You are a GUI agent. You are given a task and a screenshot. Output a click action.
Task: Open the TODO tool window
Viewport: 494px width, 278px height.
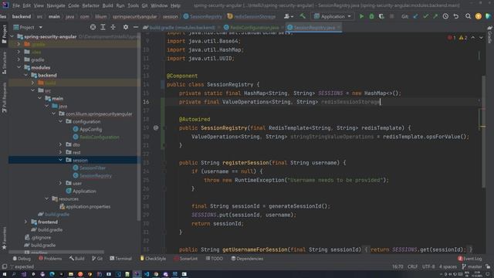215,259
